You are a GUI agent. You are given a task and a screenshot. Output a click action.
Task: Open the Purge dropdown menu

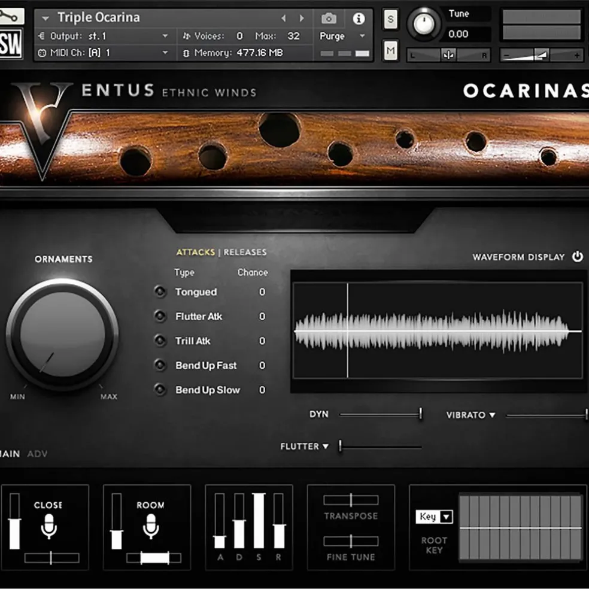click(x=362, y=36)
